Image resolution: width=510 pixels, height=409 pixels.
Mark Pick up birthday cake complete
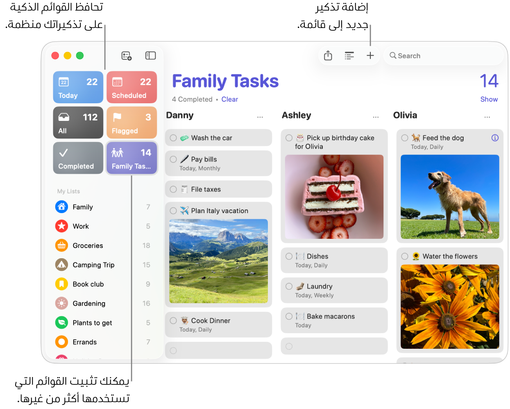289,138
